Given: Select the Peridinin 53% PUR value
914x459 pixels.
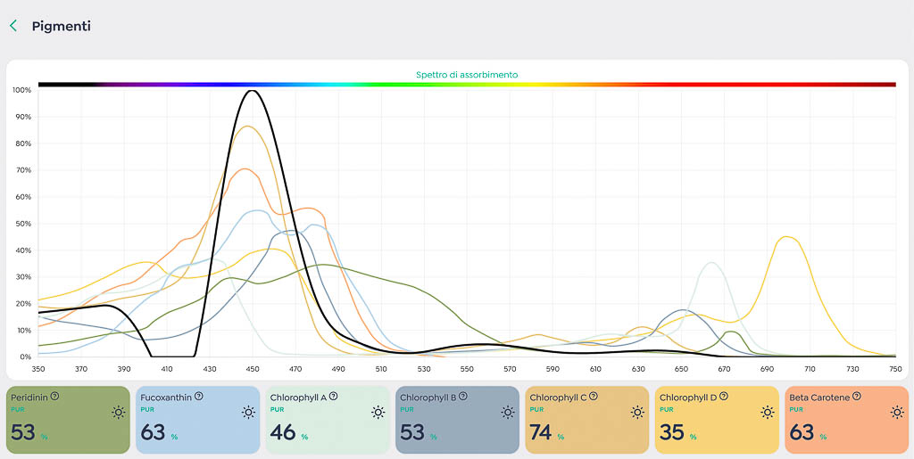Looking at the screenshot, I should point(23,433).
